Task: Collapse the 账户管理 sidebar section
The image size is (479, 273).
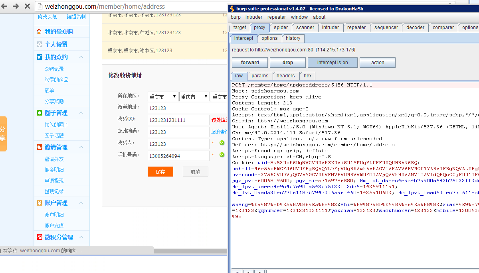Action: click(81, 203)
